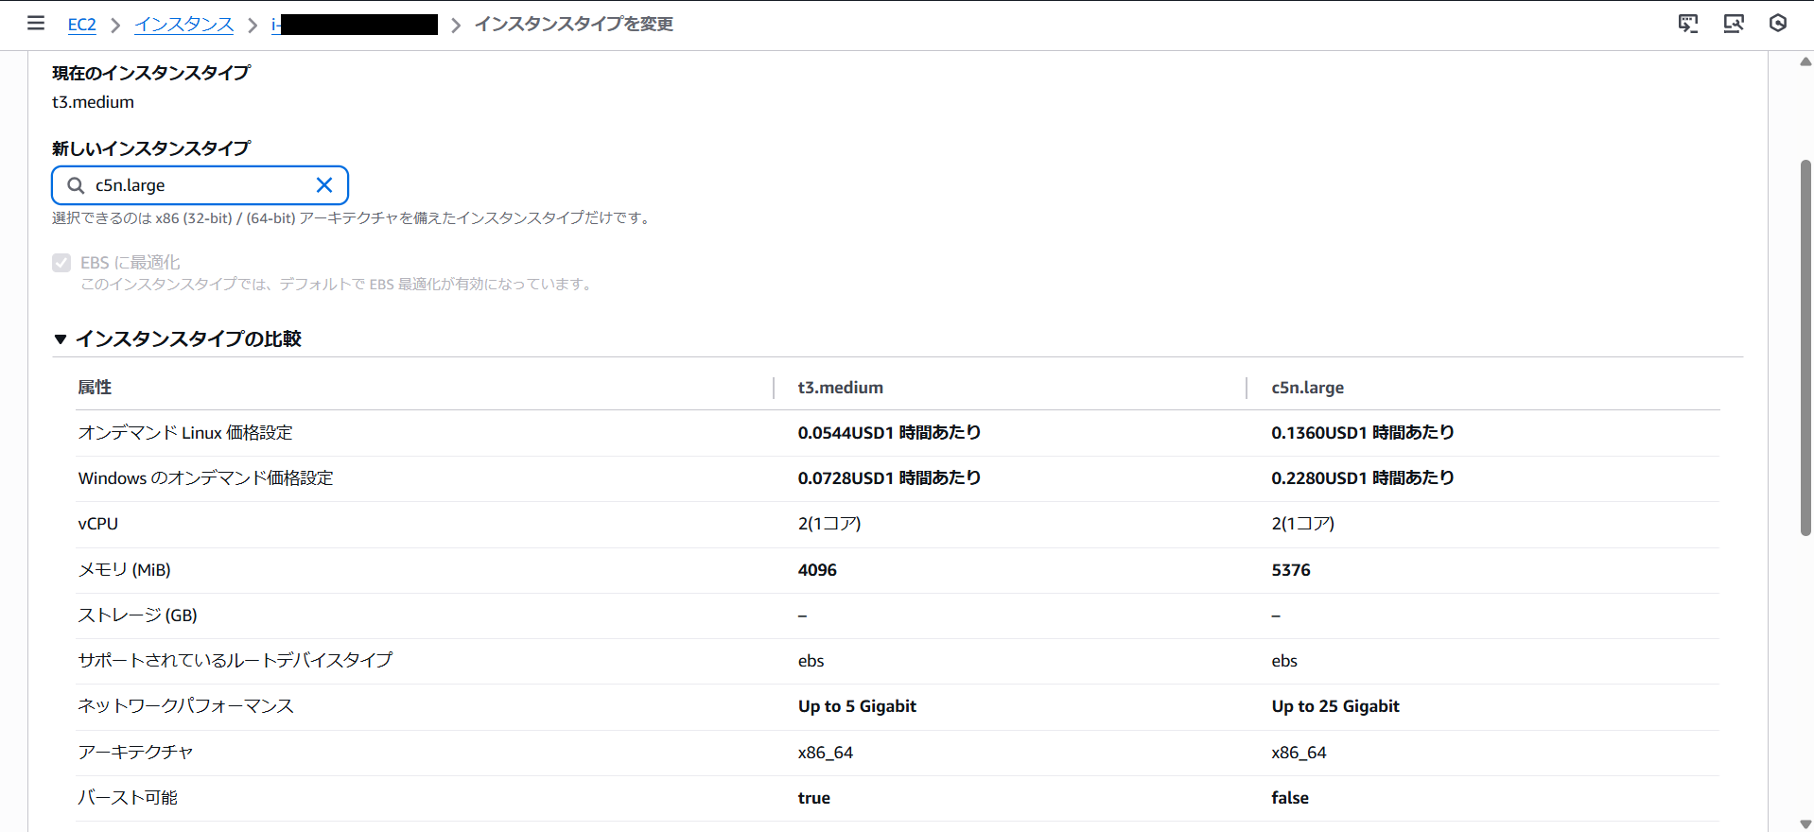Click the page scrollbar down arrow
The height and width of the screenshot is (832, 1814).
coord(1805,824)
